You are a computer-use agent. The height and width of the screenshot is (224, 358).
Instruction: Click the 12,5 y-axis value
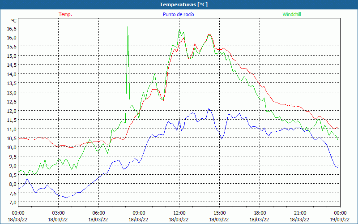click(12, 102)
